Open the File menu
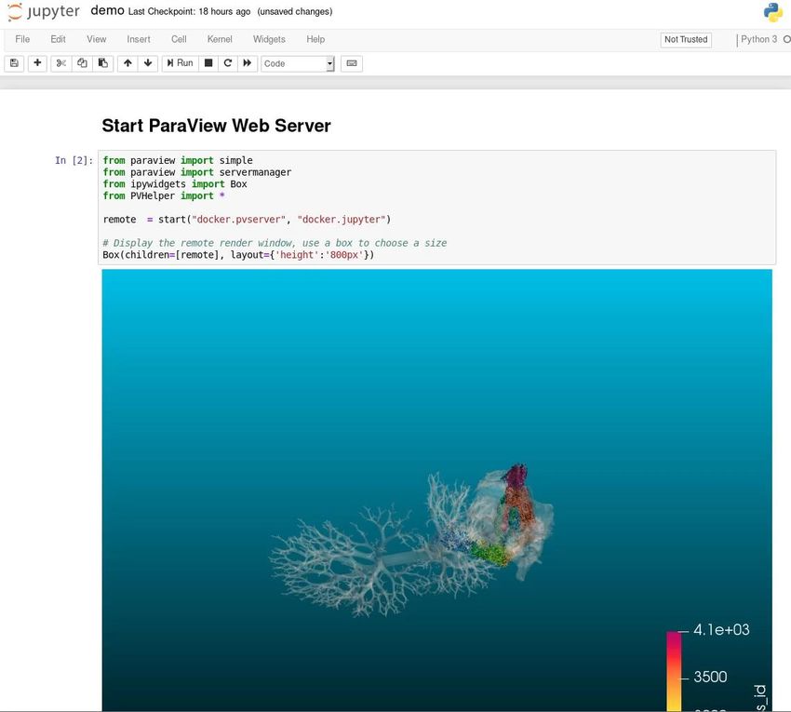Viewport: 791px width, 712px height. [x=22, y=39]
